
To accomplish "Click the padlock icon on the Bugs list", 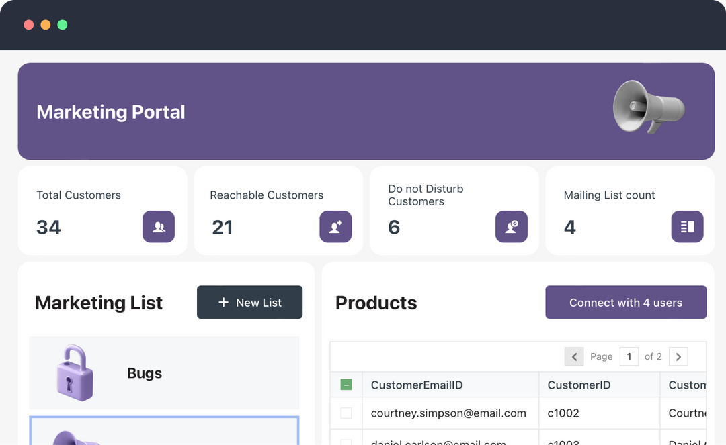I will point(74,371).
